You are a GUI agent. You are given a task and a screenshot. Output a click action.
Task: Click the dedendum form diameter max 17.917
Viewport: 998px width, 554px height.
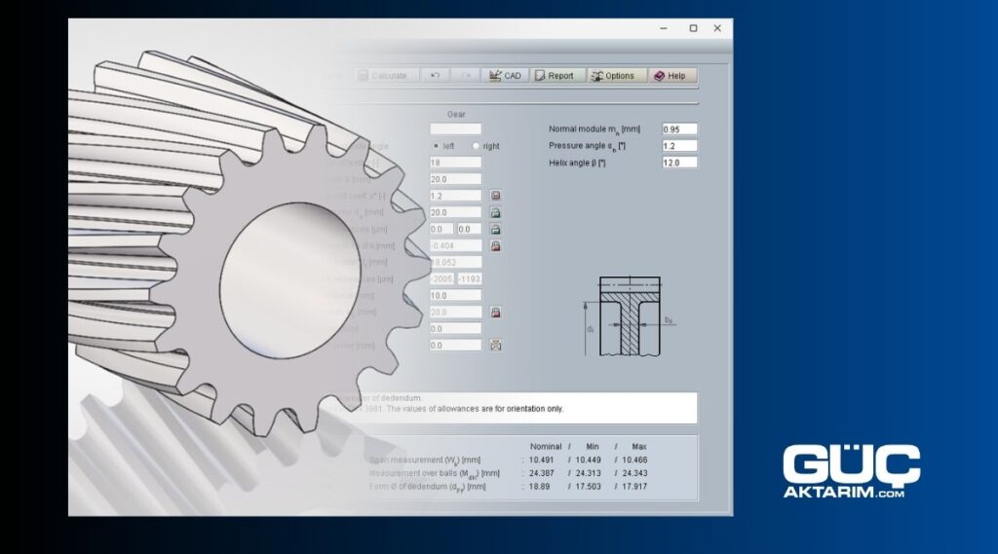coord(634,487)
